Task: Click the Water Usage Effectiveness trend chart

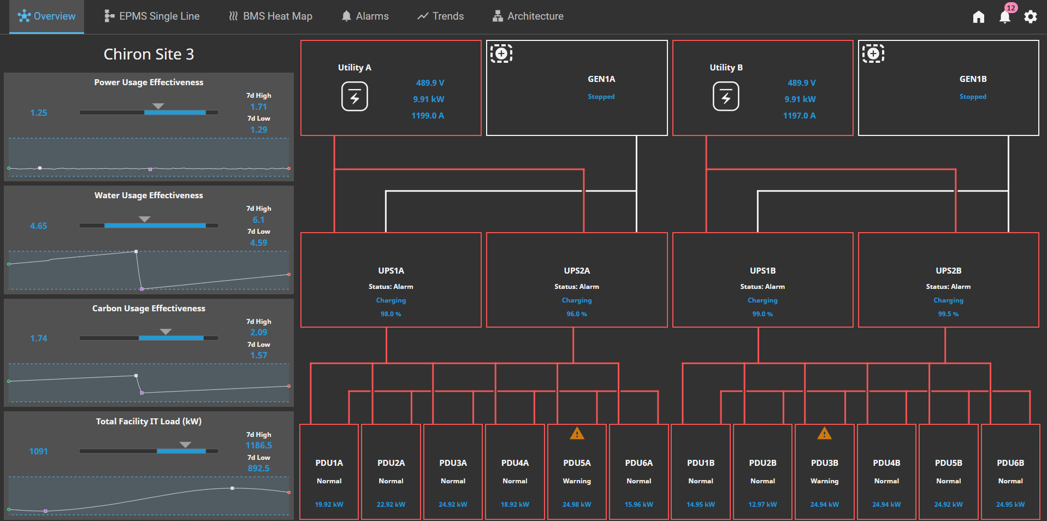Action: point(149,270)
